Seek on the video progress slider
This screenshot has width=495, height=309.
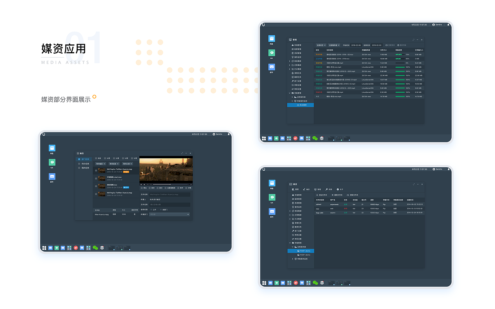[x=171, y=184]
